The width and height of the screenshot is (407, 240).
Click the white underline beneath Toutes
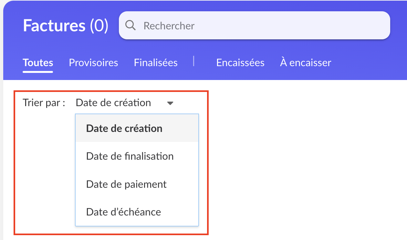tap(38, 72)
